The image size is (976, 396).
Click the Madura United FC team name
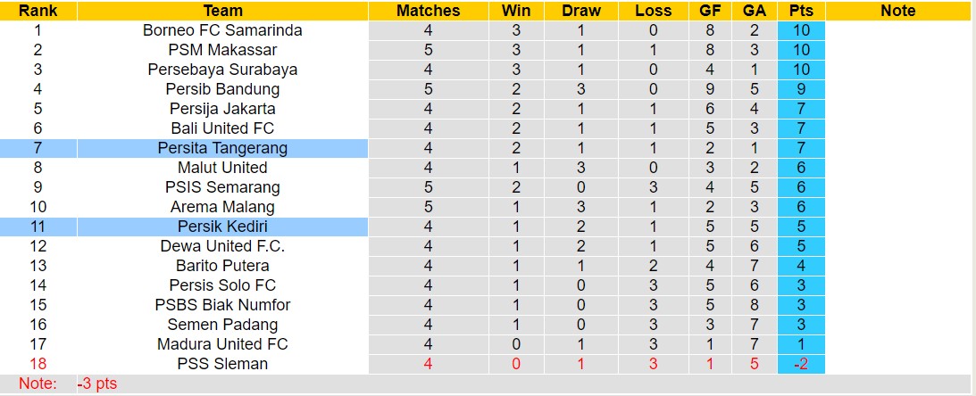click(x=222, y=344)
